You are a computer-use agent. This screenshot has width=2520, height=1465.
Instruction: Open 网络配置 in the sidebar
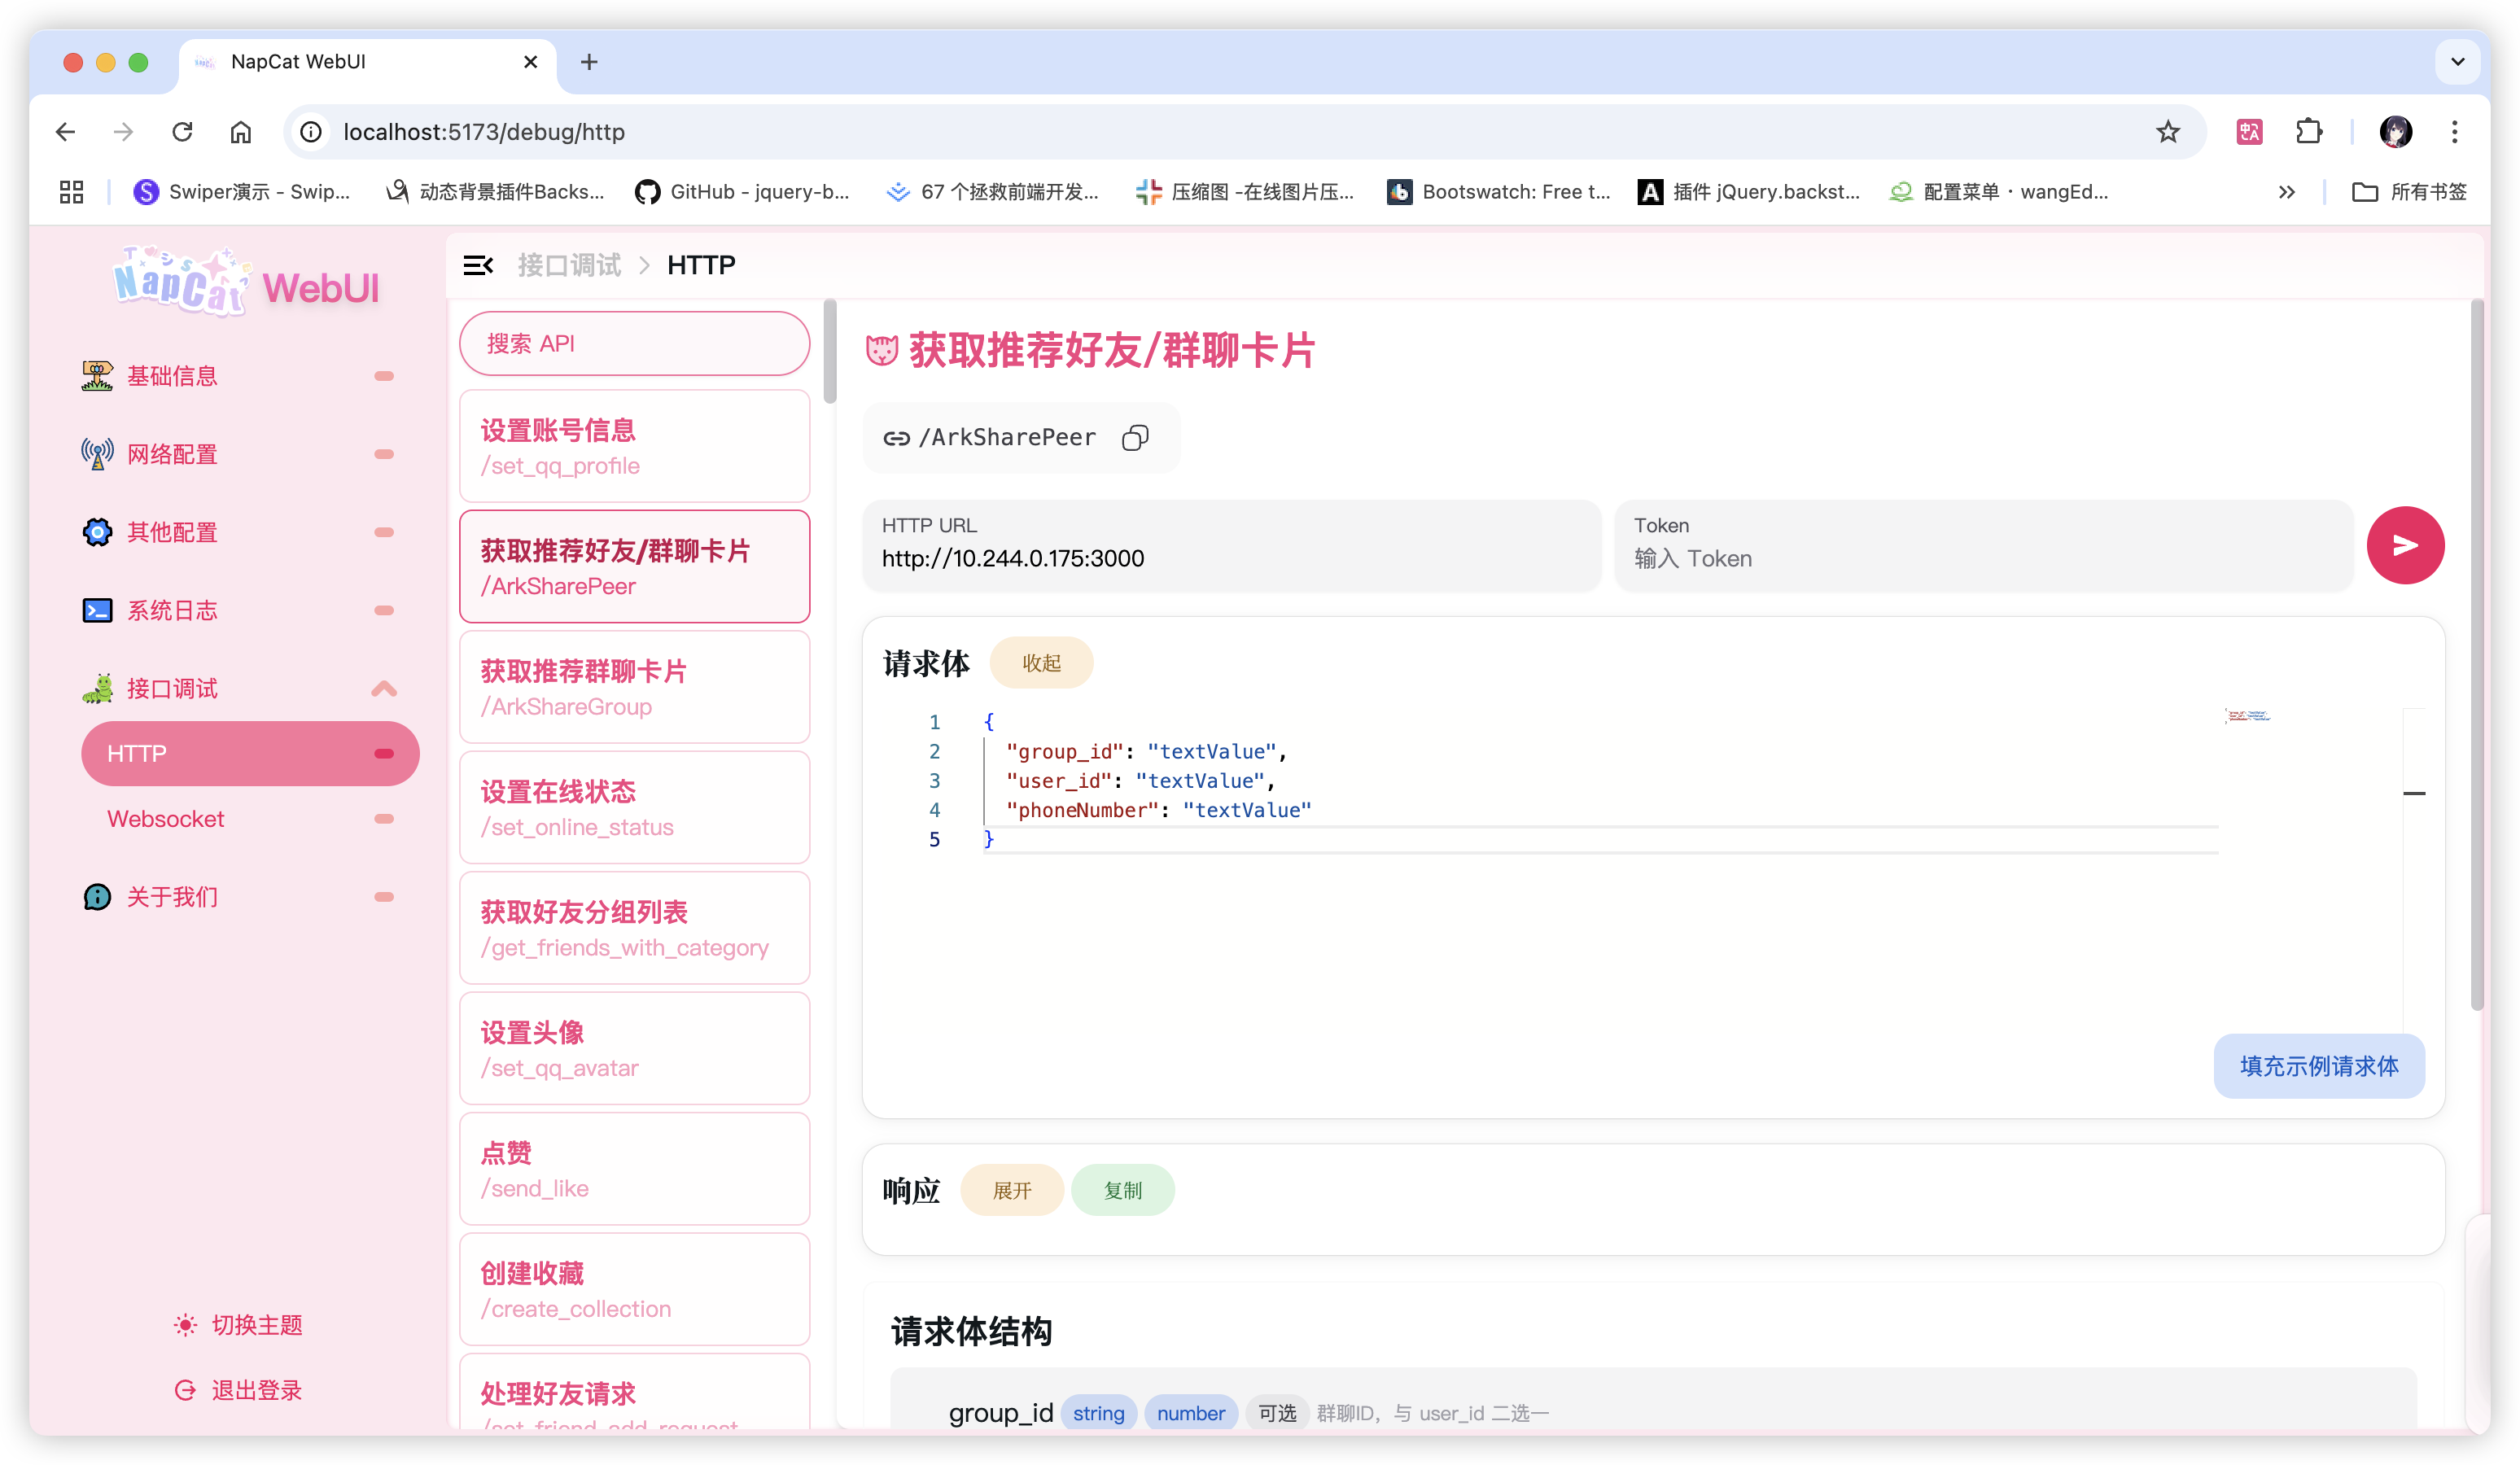(238, 454)
